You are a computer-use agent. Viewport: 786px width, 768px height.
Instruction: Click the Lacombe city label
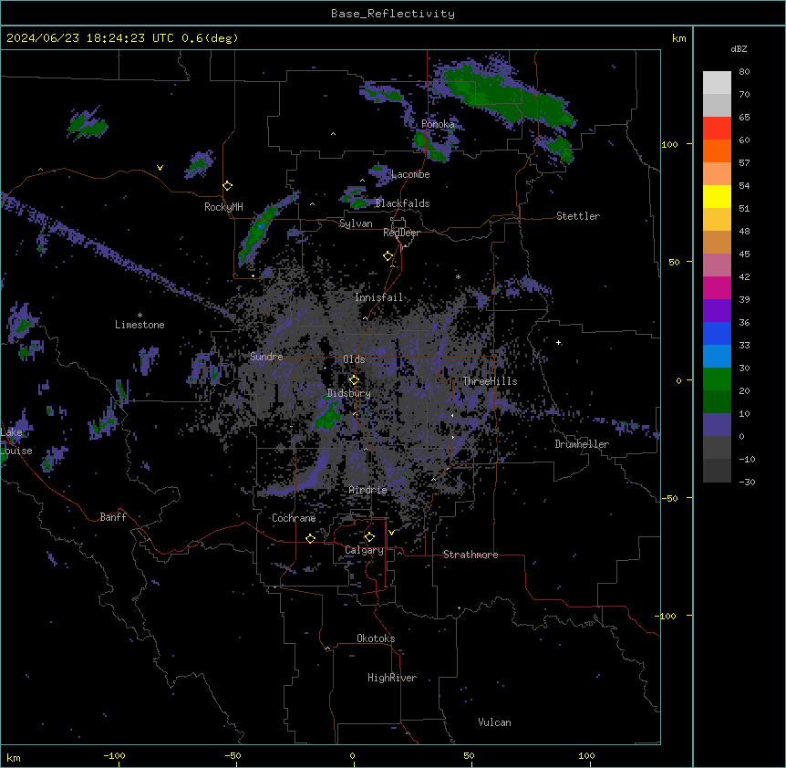[x=410, y=174]
